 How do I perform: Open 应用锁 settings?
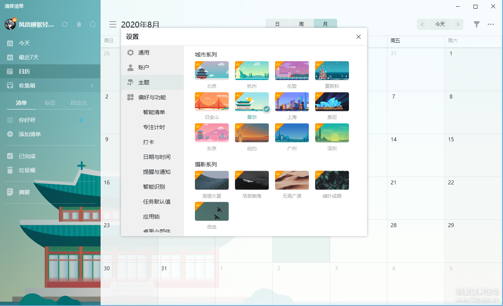pos(152,217)
